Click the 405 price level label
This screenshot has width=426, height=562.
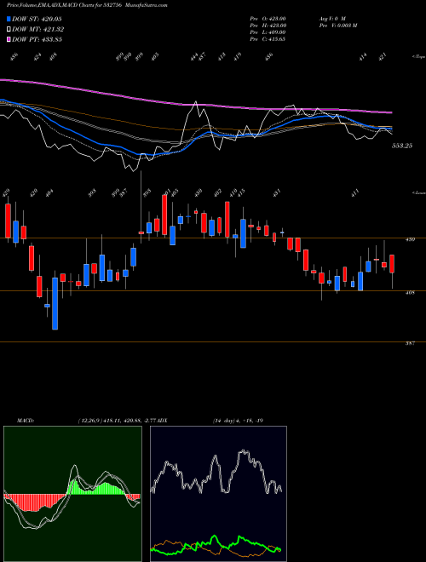411,292
